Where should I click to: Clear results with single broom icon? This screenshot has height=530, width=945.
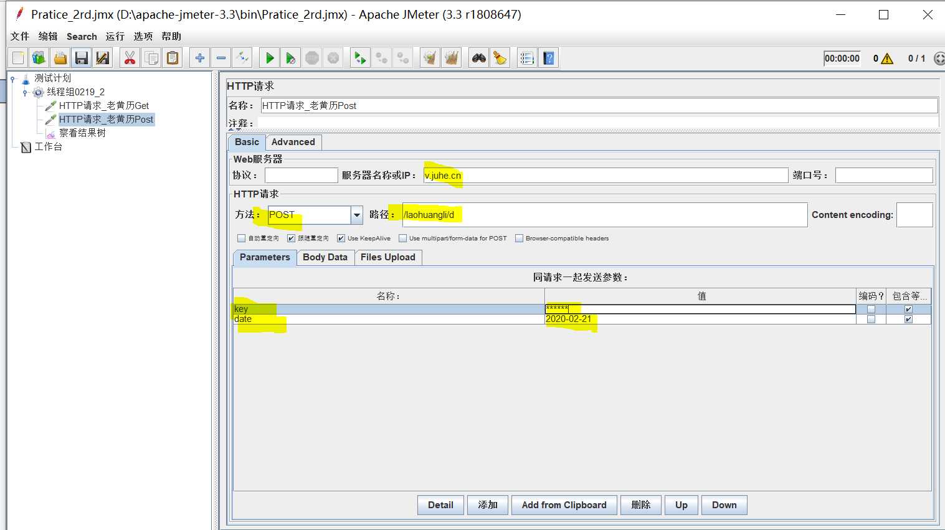pos(430,58)
